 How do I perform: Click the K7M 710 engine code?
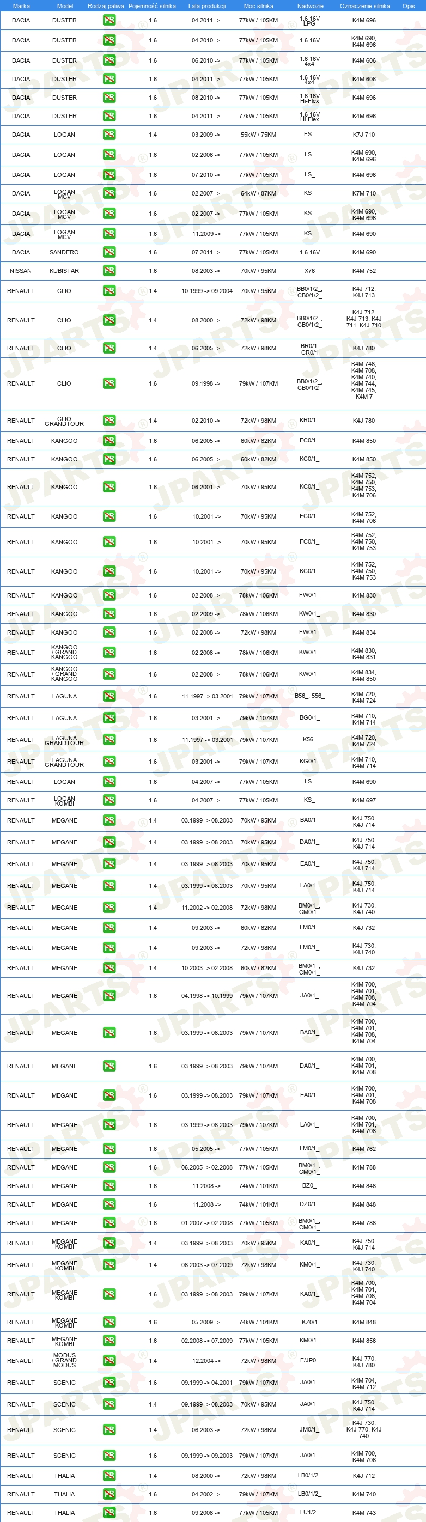click(364, 193)
